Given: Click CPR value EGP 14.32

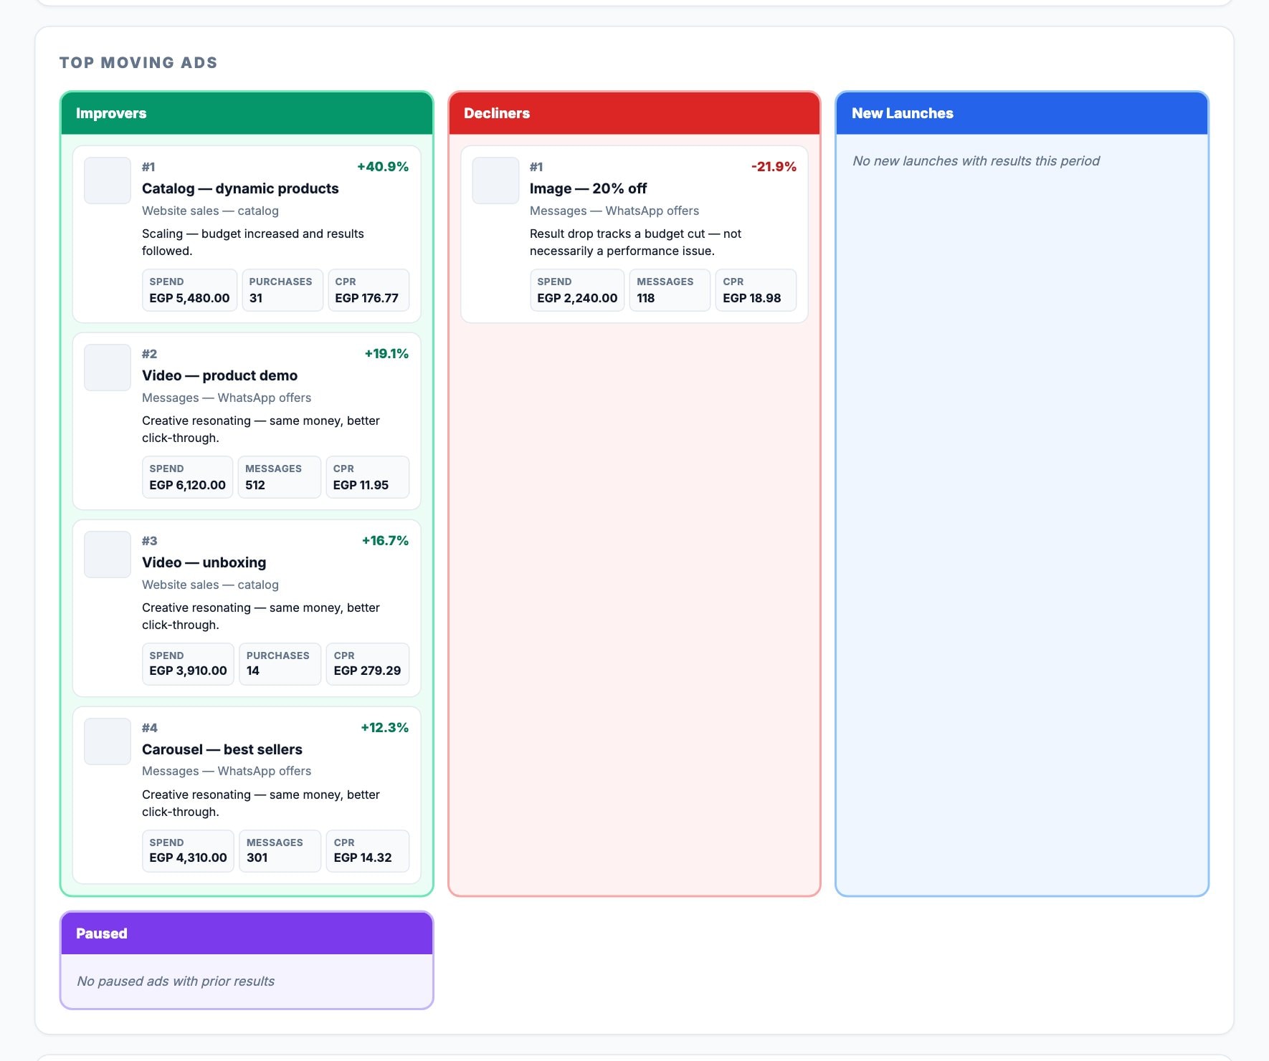Looking at the screenshot, I should tap(363, 858).
